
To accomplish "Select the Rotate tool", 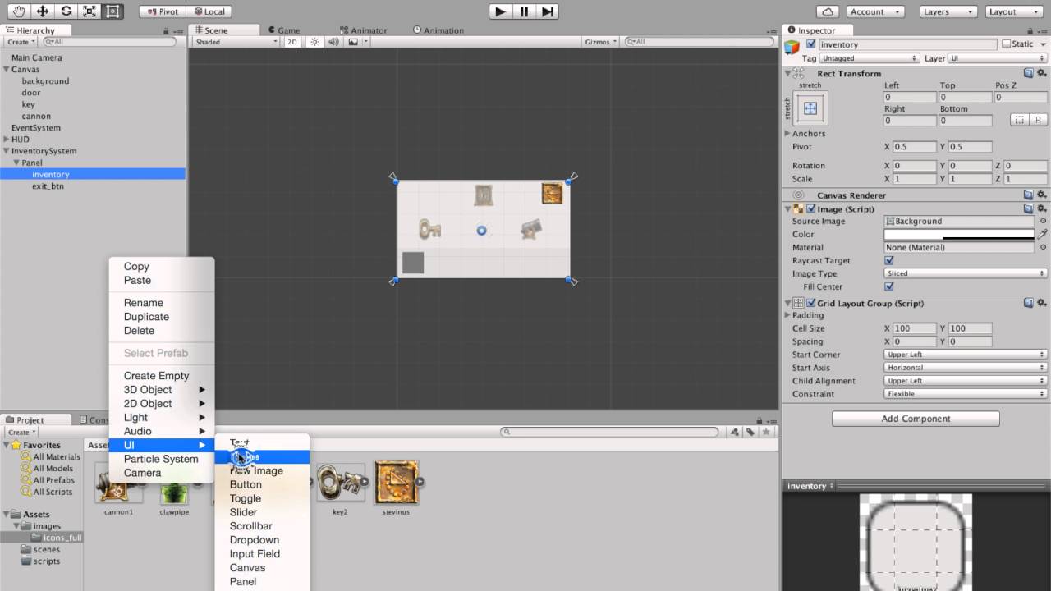I will pos(67,11).
